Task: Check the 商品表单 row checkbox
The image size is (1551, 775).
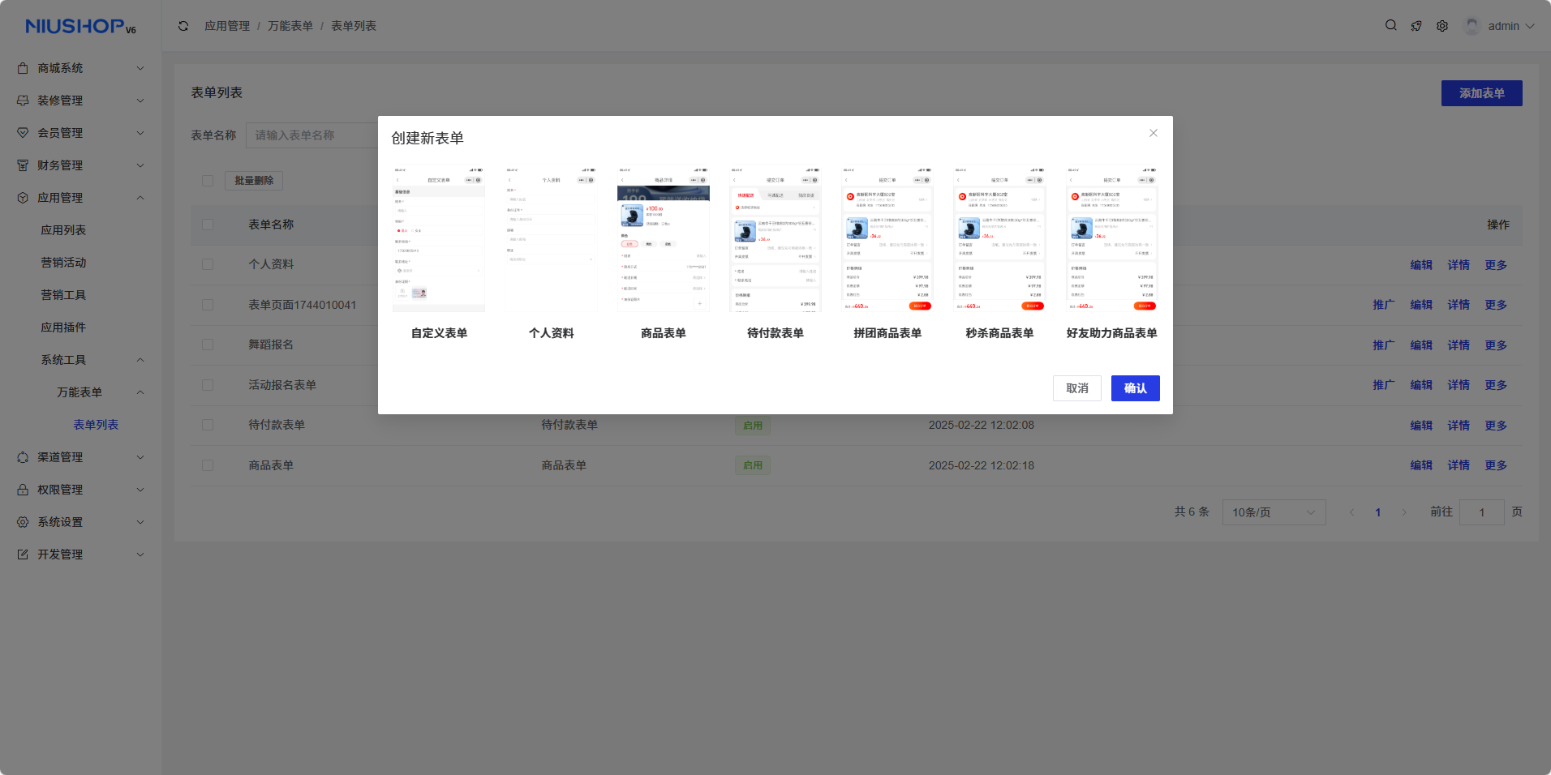Action: pyautogui.click(x=208, y=465)
